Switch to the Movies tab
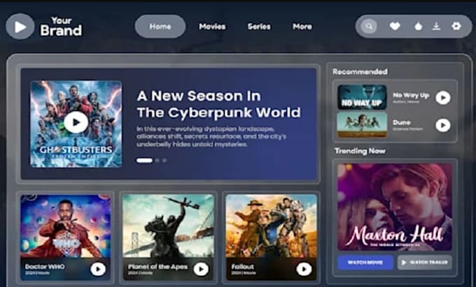Viewport: 476px width, 287px height. (x=212, y=27)
